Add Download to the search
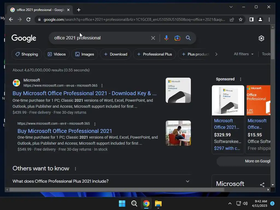This screenshot has height=210, width=280. point(116,54)
